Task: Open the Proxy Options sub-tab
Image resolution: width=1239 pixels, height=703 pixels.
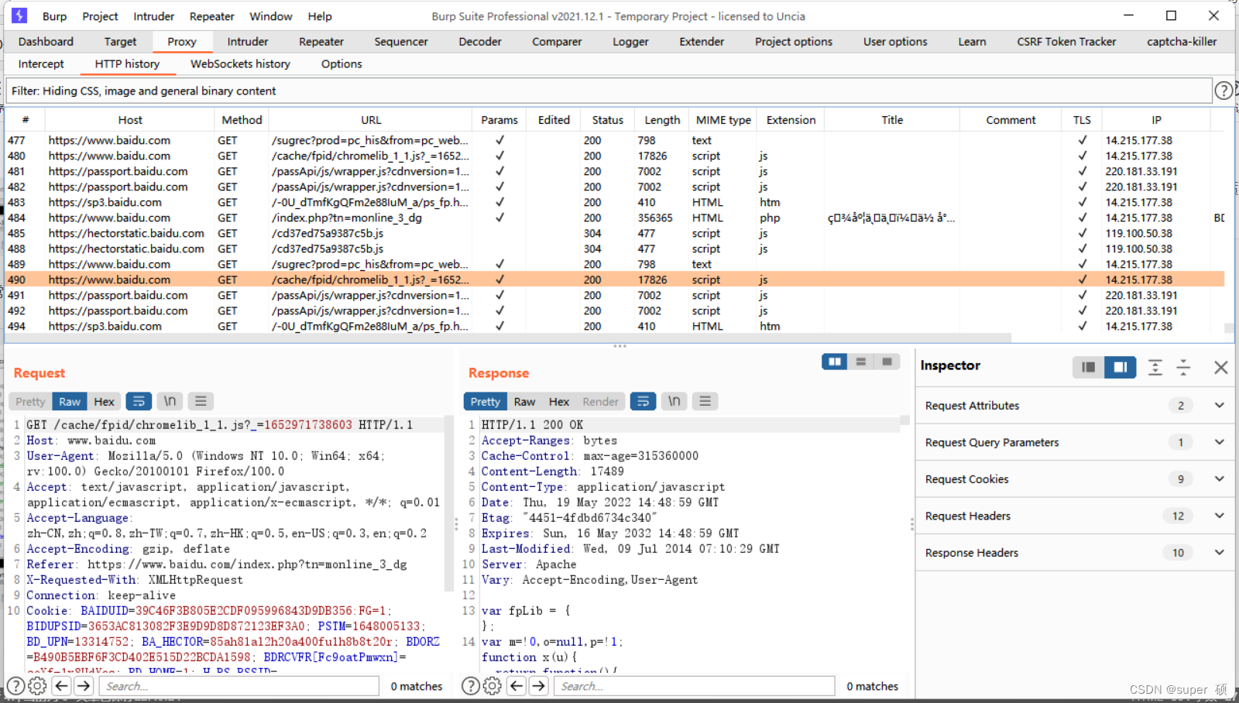Action: click(341, 64)
